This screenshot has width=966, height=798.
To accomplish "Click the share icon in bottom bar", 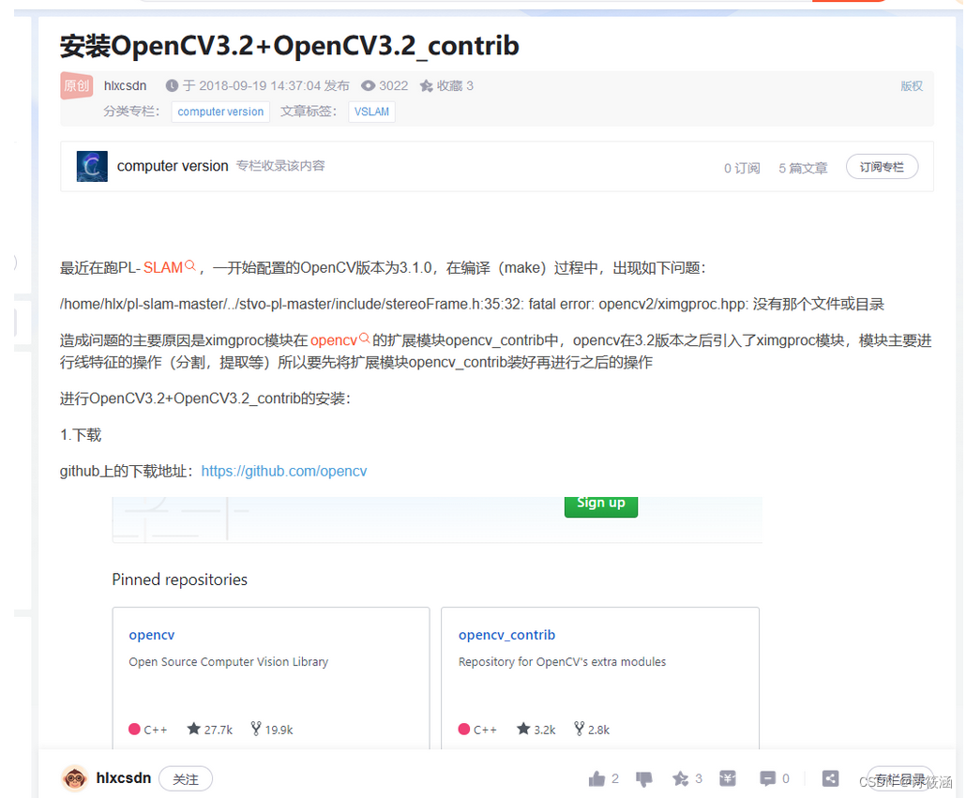I will [x=830, y=778].
